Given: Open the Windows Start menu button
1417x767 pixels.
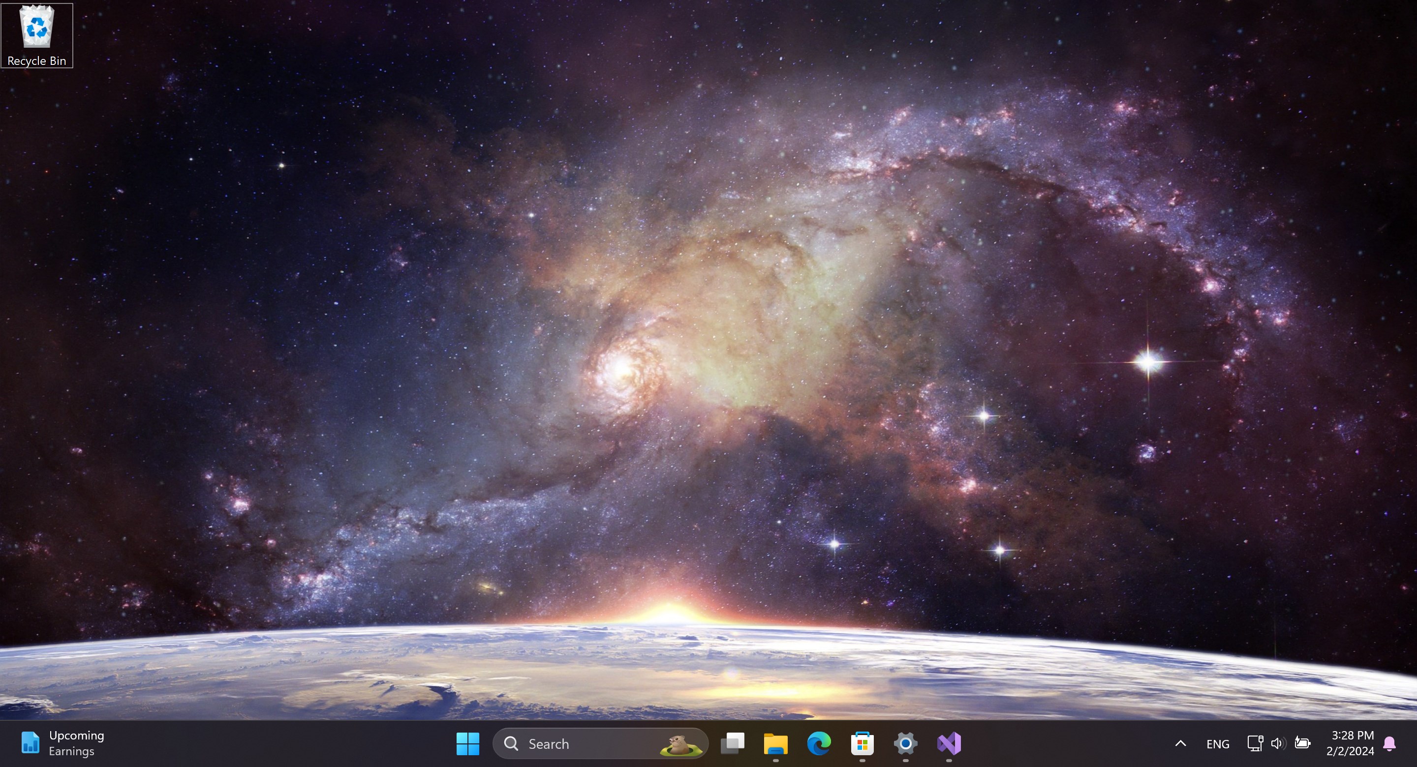Looking at the screenshot, I should click(467, 743).
